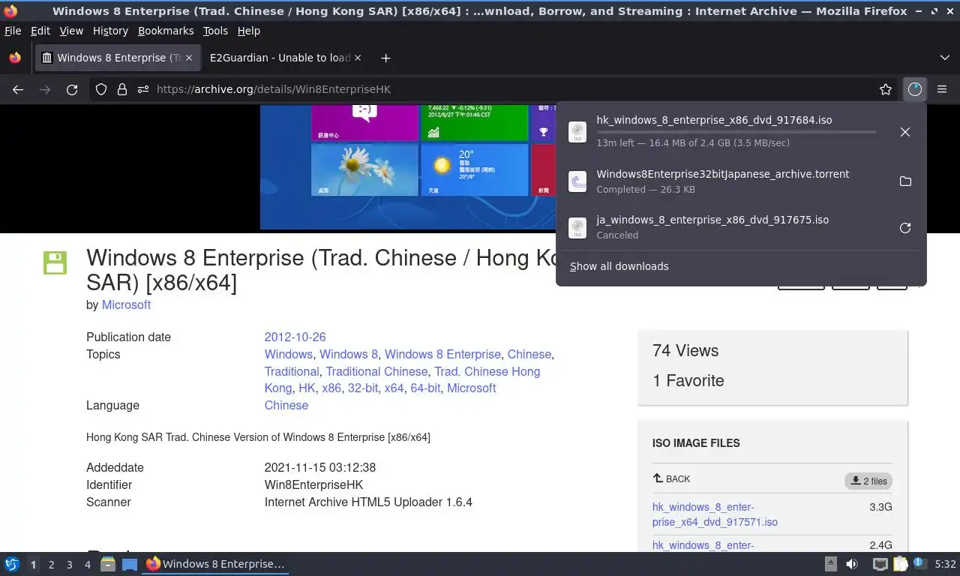960x576 pixels.
Task: Open the tracking protection shield icon
Action: 101,89
